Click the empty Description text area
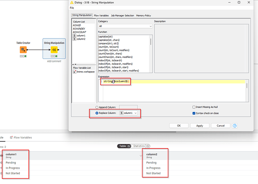Image resolution: width=258 pixels, height=184 pixels. point(202,49)
